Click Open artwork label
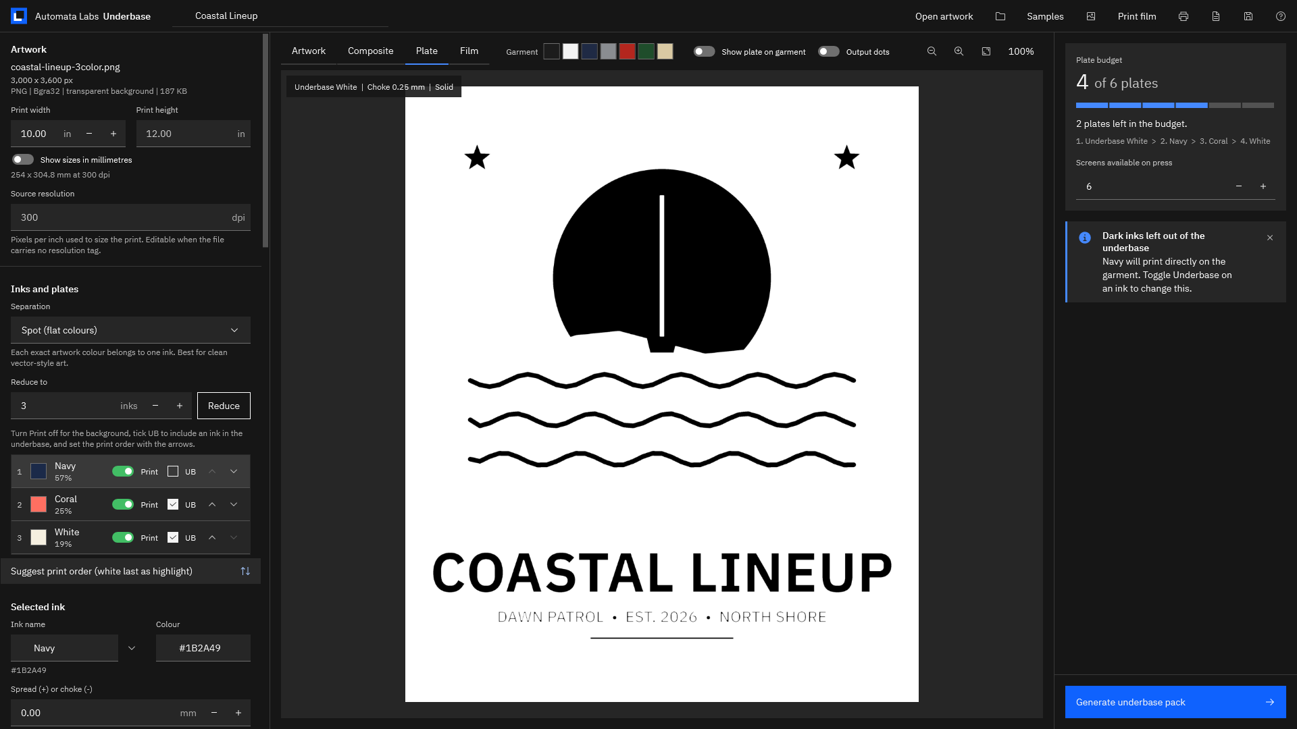The width and height of the screenshot is (1297, 729). point(944,16)
